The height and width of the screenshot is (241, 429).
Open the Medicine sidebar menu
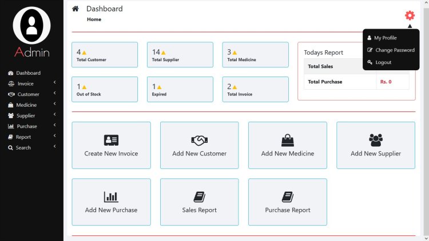point(26,105)
